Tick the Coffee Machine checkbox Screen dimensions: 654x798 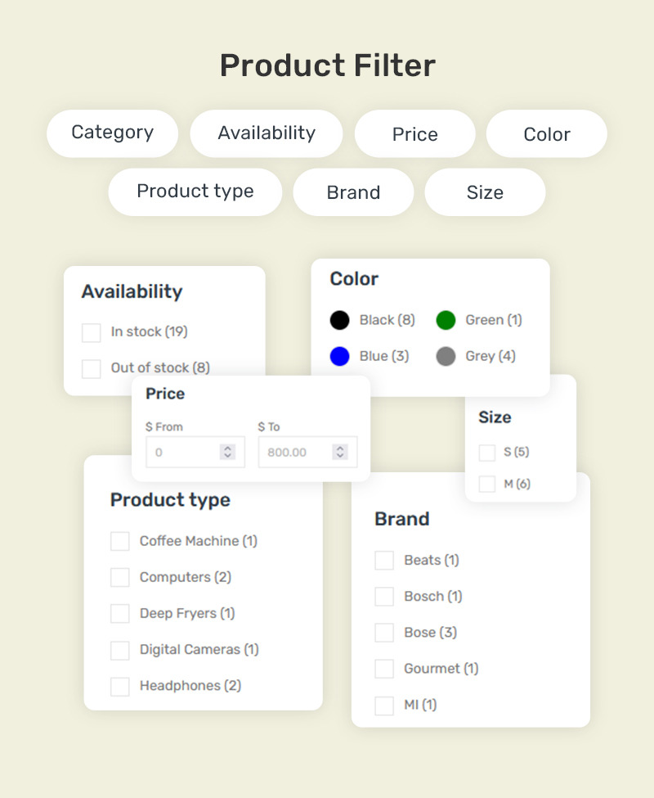120,541
